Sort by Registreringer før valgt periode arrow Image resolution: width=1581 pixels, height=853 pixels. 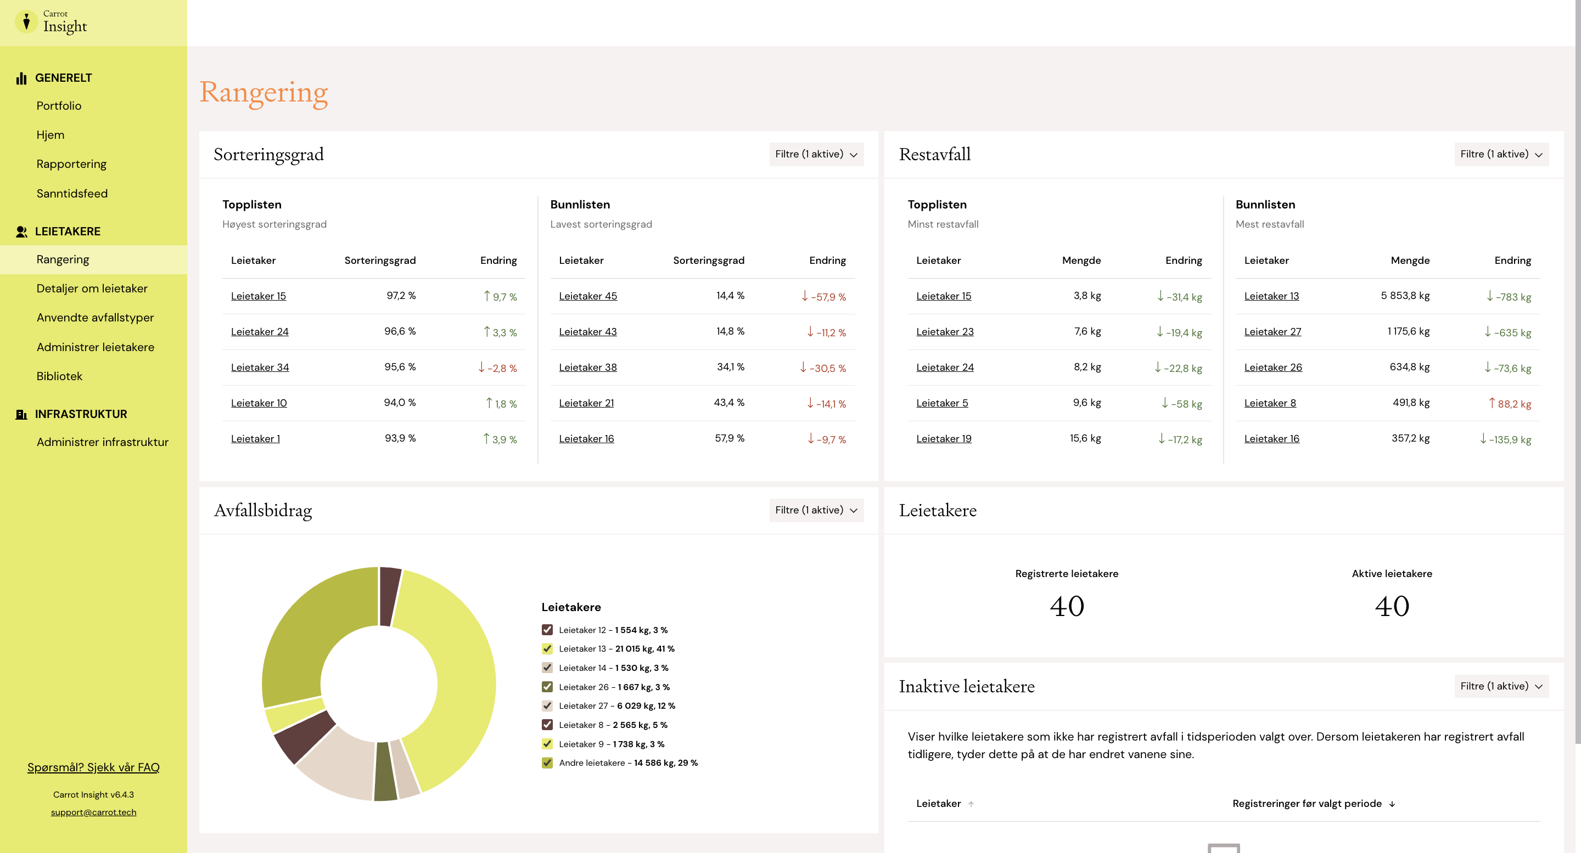point(1392,804)
